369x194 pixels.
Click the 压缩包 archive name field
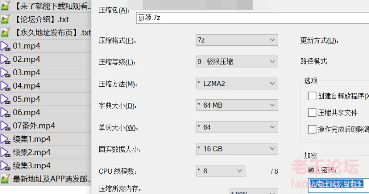(252, 18)
